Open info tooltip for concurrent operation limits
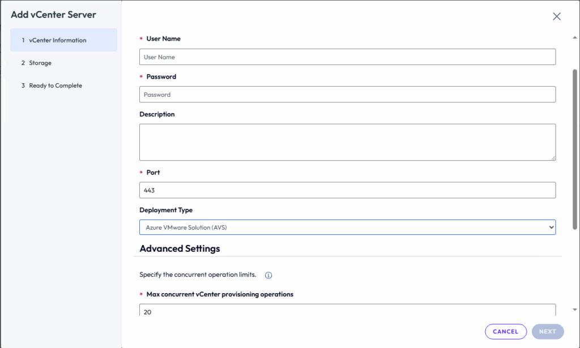Viewport: 580px width, 348px height. (268, 275)
